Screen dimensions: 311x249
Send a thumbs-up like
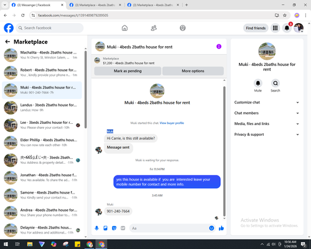[x=221, y=228]
